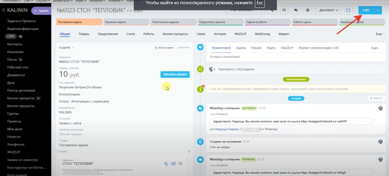Open Реестр договоров in sidebar
The width and height of the screenshot is (389, 176).
[x=21, y=91]
